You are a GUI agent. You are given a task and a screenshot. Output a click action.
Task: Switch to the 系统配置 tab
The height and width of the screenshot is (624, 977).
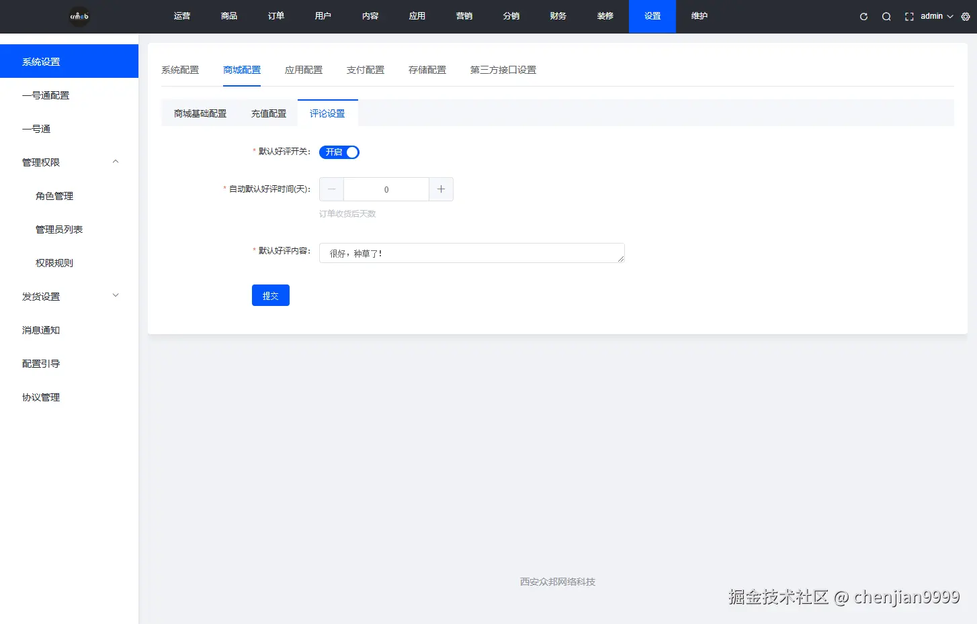[x=180, y=70]
